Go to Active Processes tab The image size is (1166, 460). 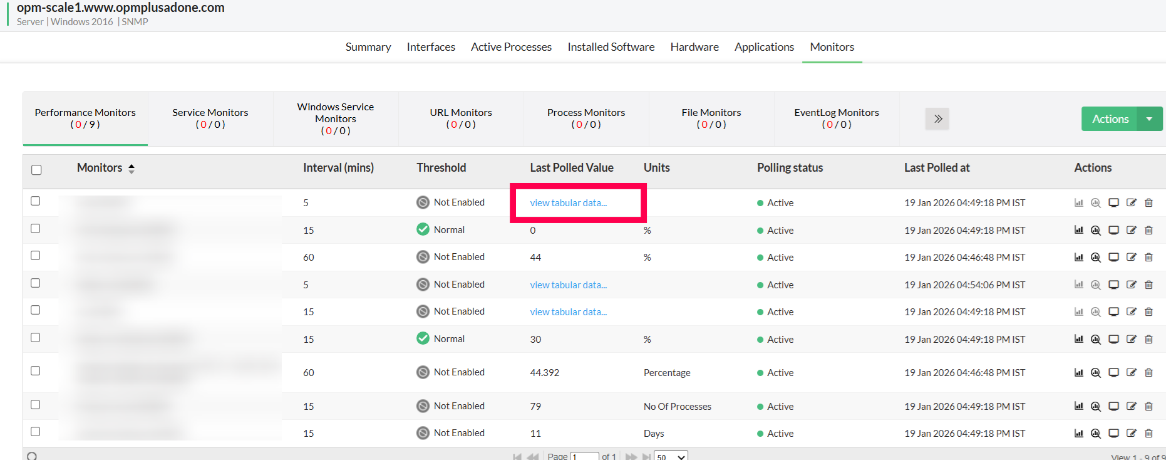511,47
